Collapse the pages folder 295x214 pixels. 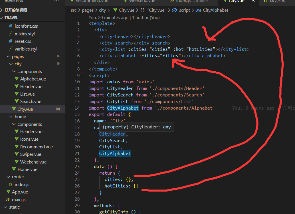tap(8, 56)
